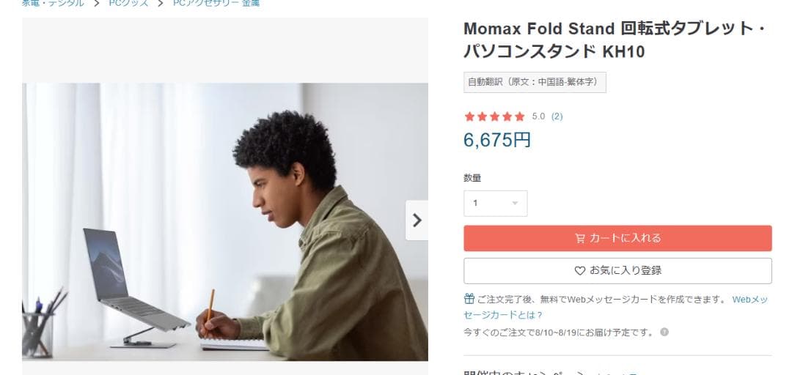Click the 自動翻訳 translation notice badge

point(535,82)
